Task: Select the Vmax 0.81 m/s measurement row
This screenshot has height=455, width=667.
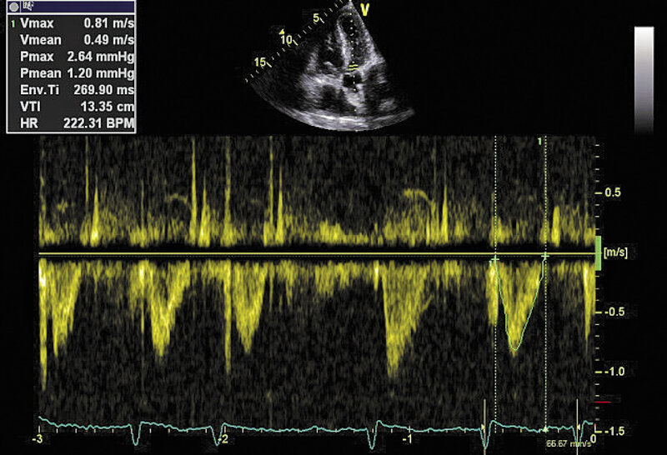Action: [72, 23]
